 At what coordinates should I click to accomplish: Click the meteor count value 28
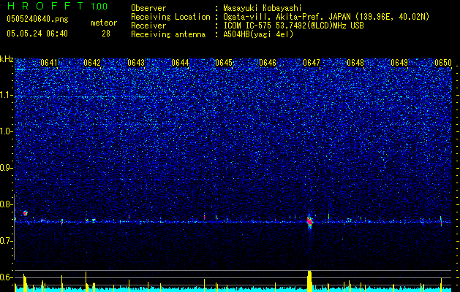coord(106,34)
